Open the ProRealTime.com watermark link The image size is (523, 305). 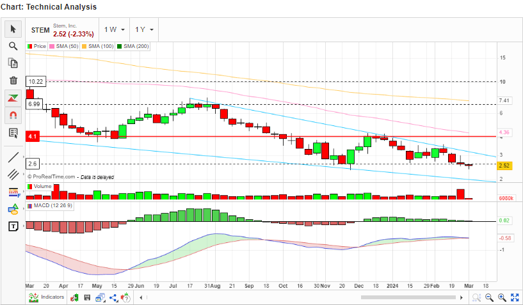tap(51, 176)
